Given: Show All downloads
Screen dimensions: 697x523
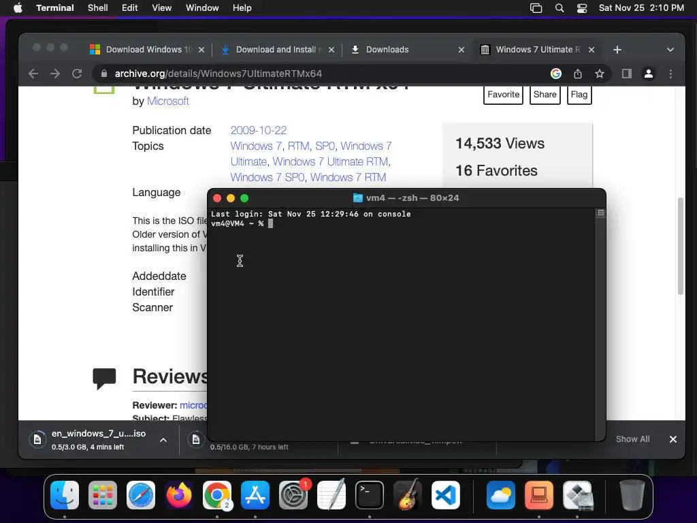Looking at the screenshot, I should (632, 439).
